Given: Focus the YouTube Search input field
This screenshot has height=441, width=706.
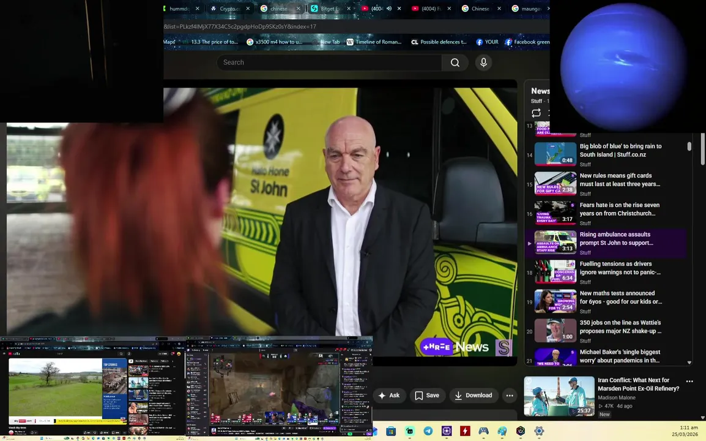Looking at the screenshot, I should click(329, 62).
